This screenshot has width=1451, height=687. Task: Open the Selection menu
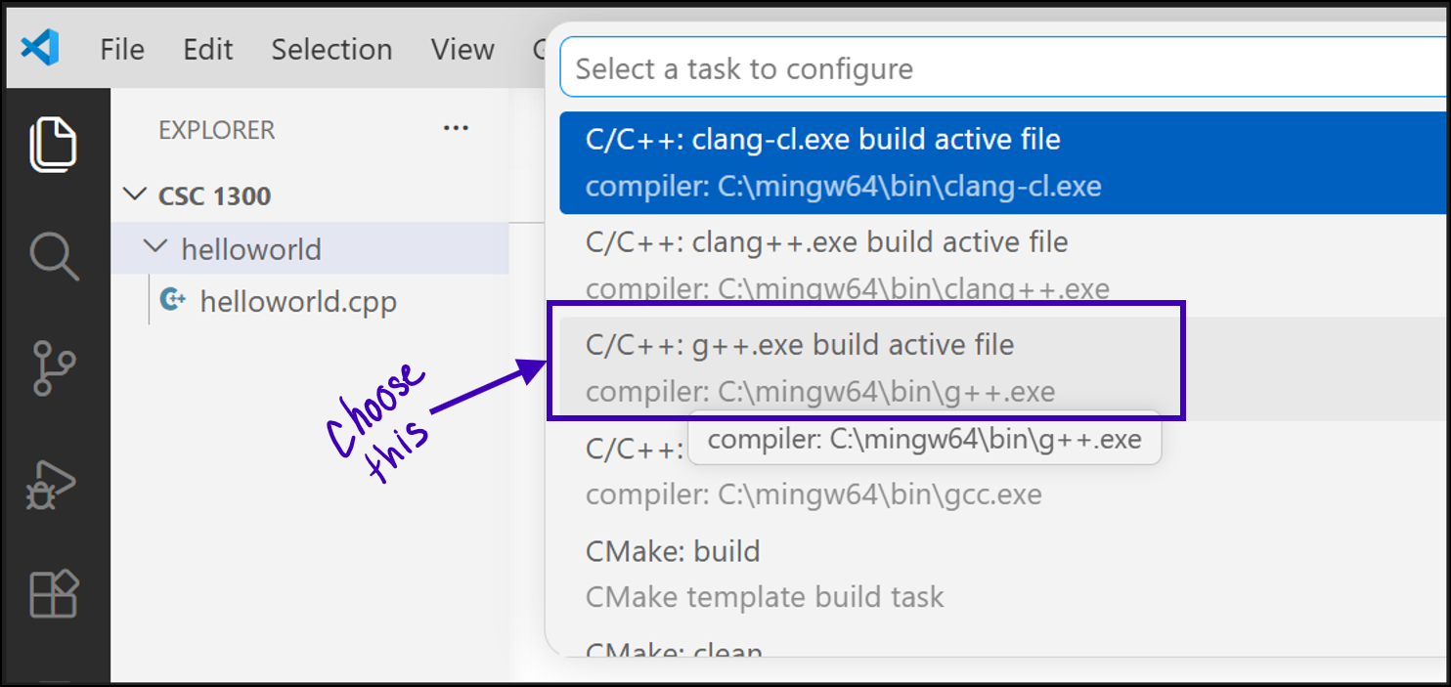pos(331,49)
